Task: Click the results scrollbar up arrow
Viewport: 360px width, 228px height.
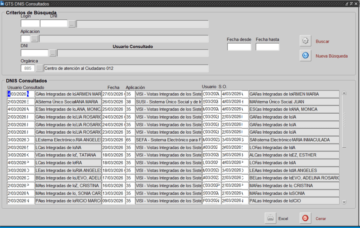Action: click(x=344, y=93)
